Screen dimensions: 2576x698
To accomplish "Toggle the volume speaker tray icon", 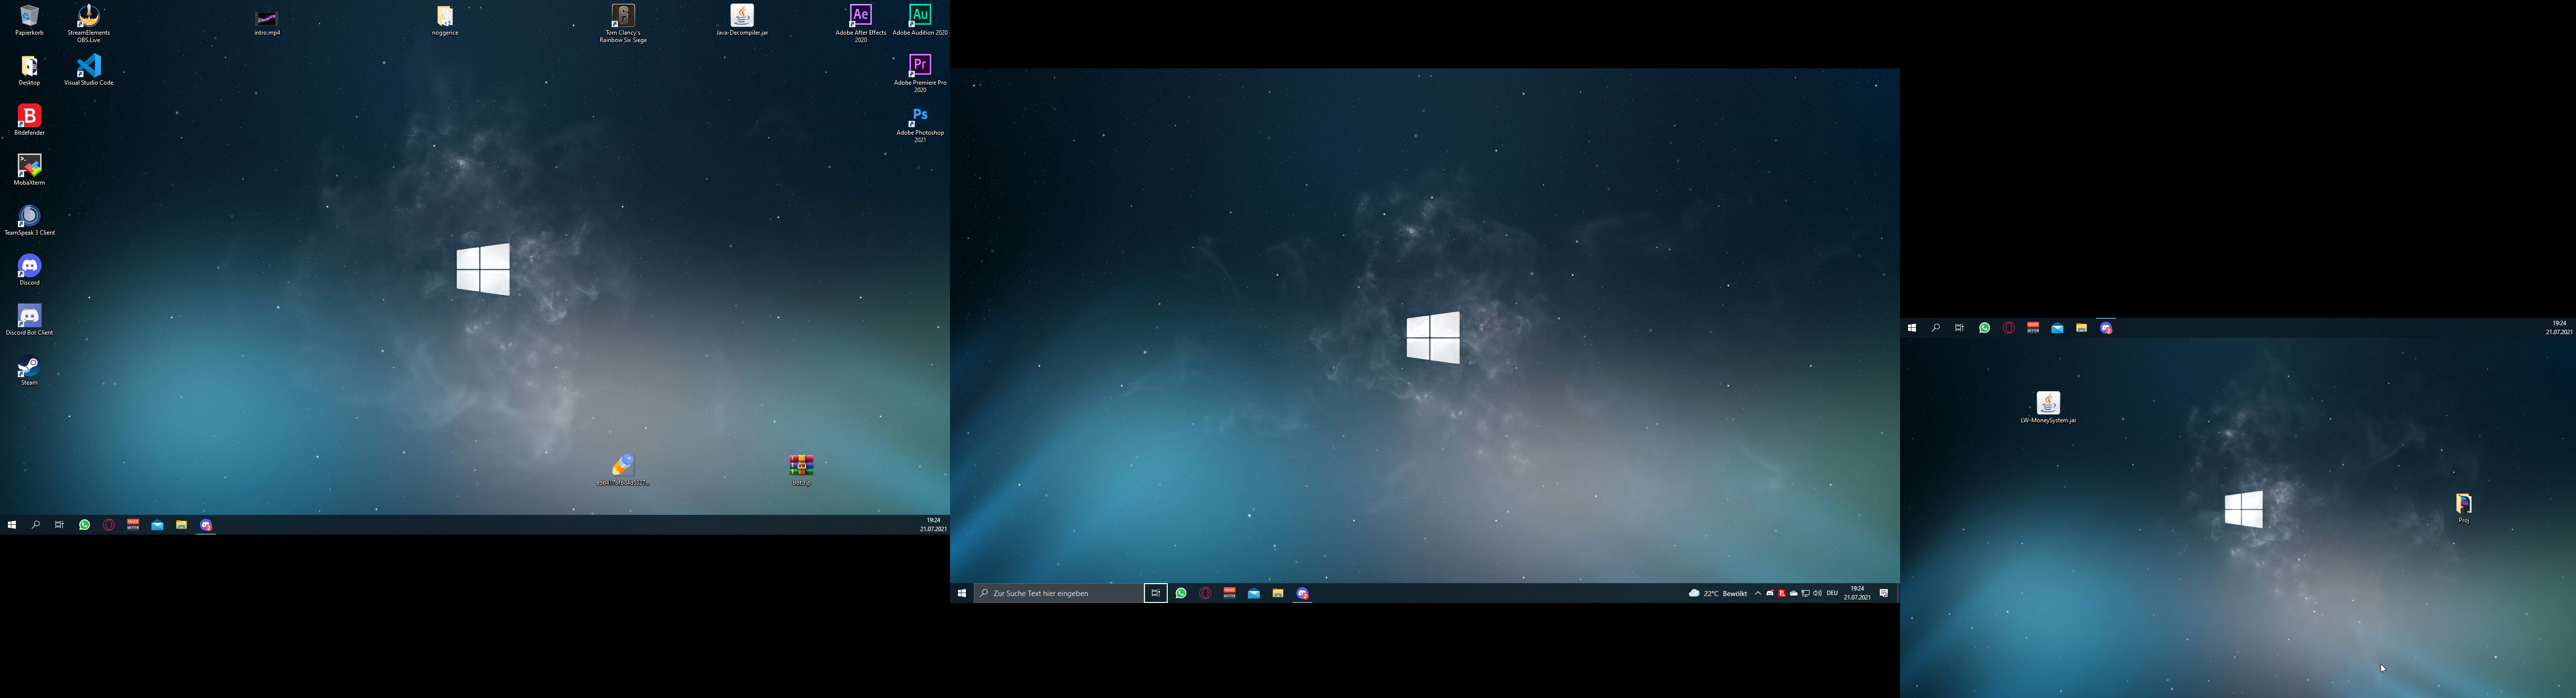I will pyautogui.click(x=1817, y=593).
